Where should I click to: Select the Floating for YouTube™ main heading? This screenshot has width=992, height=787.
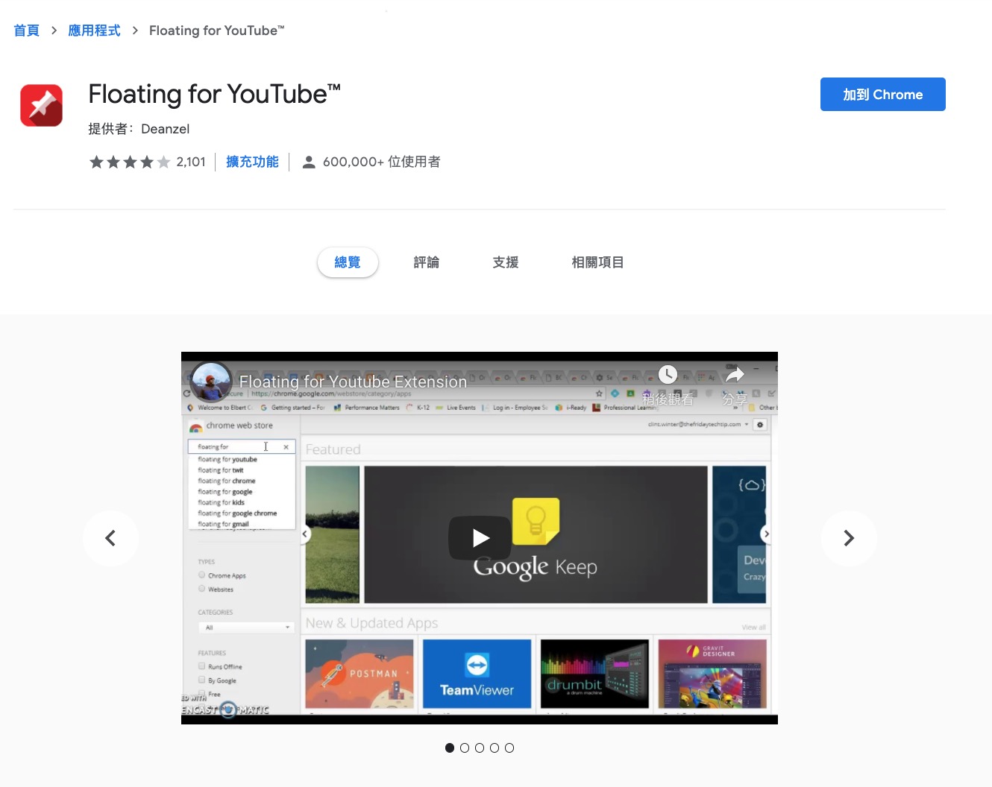pos(215,94)
